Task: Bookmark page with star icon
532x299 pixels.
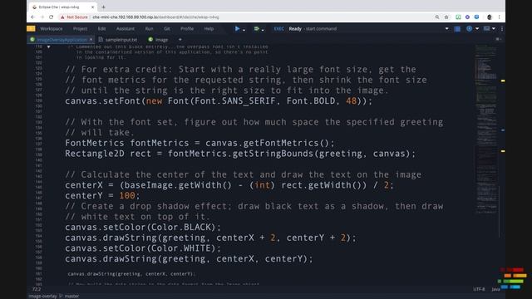Action: (446, 17)
